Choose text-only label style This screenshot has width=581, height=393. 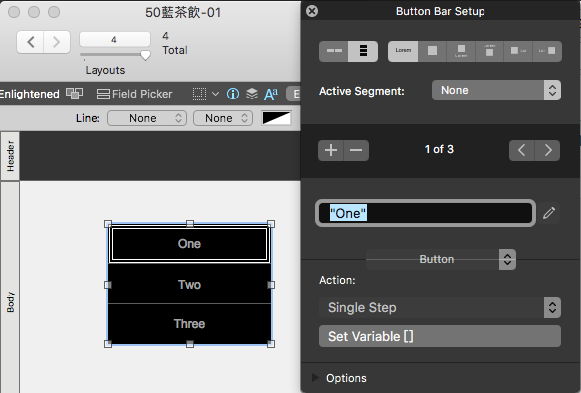click(403, 51)
